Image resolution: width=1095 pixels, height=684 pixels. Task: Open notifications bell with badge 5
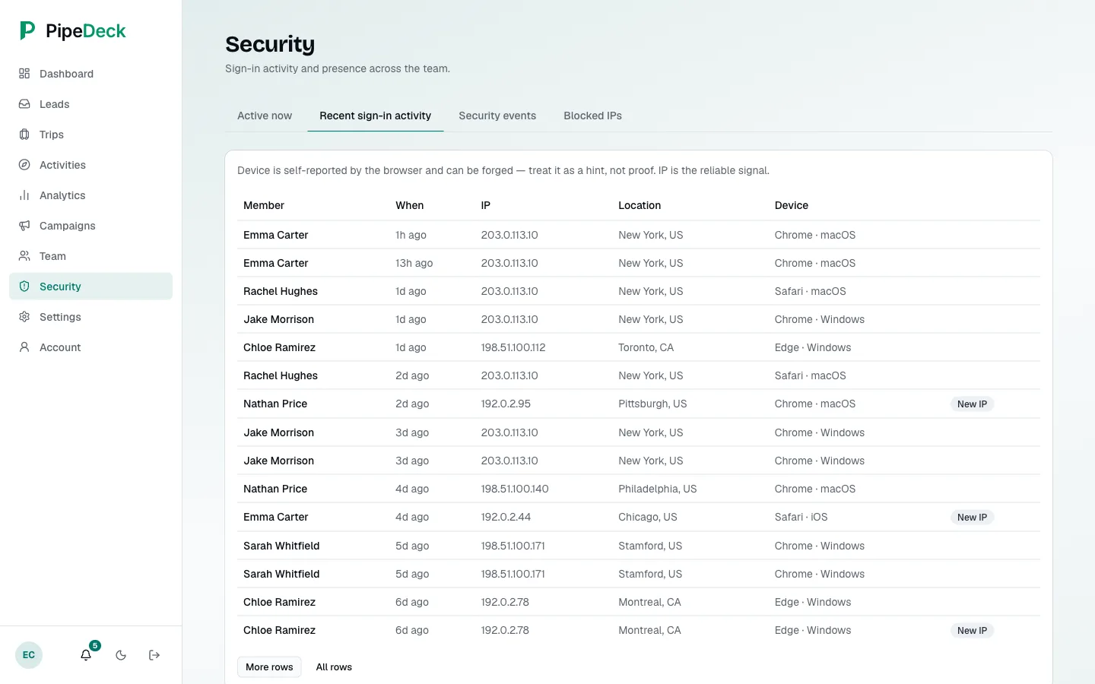pyautogui.click(x=87, y=654)
